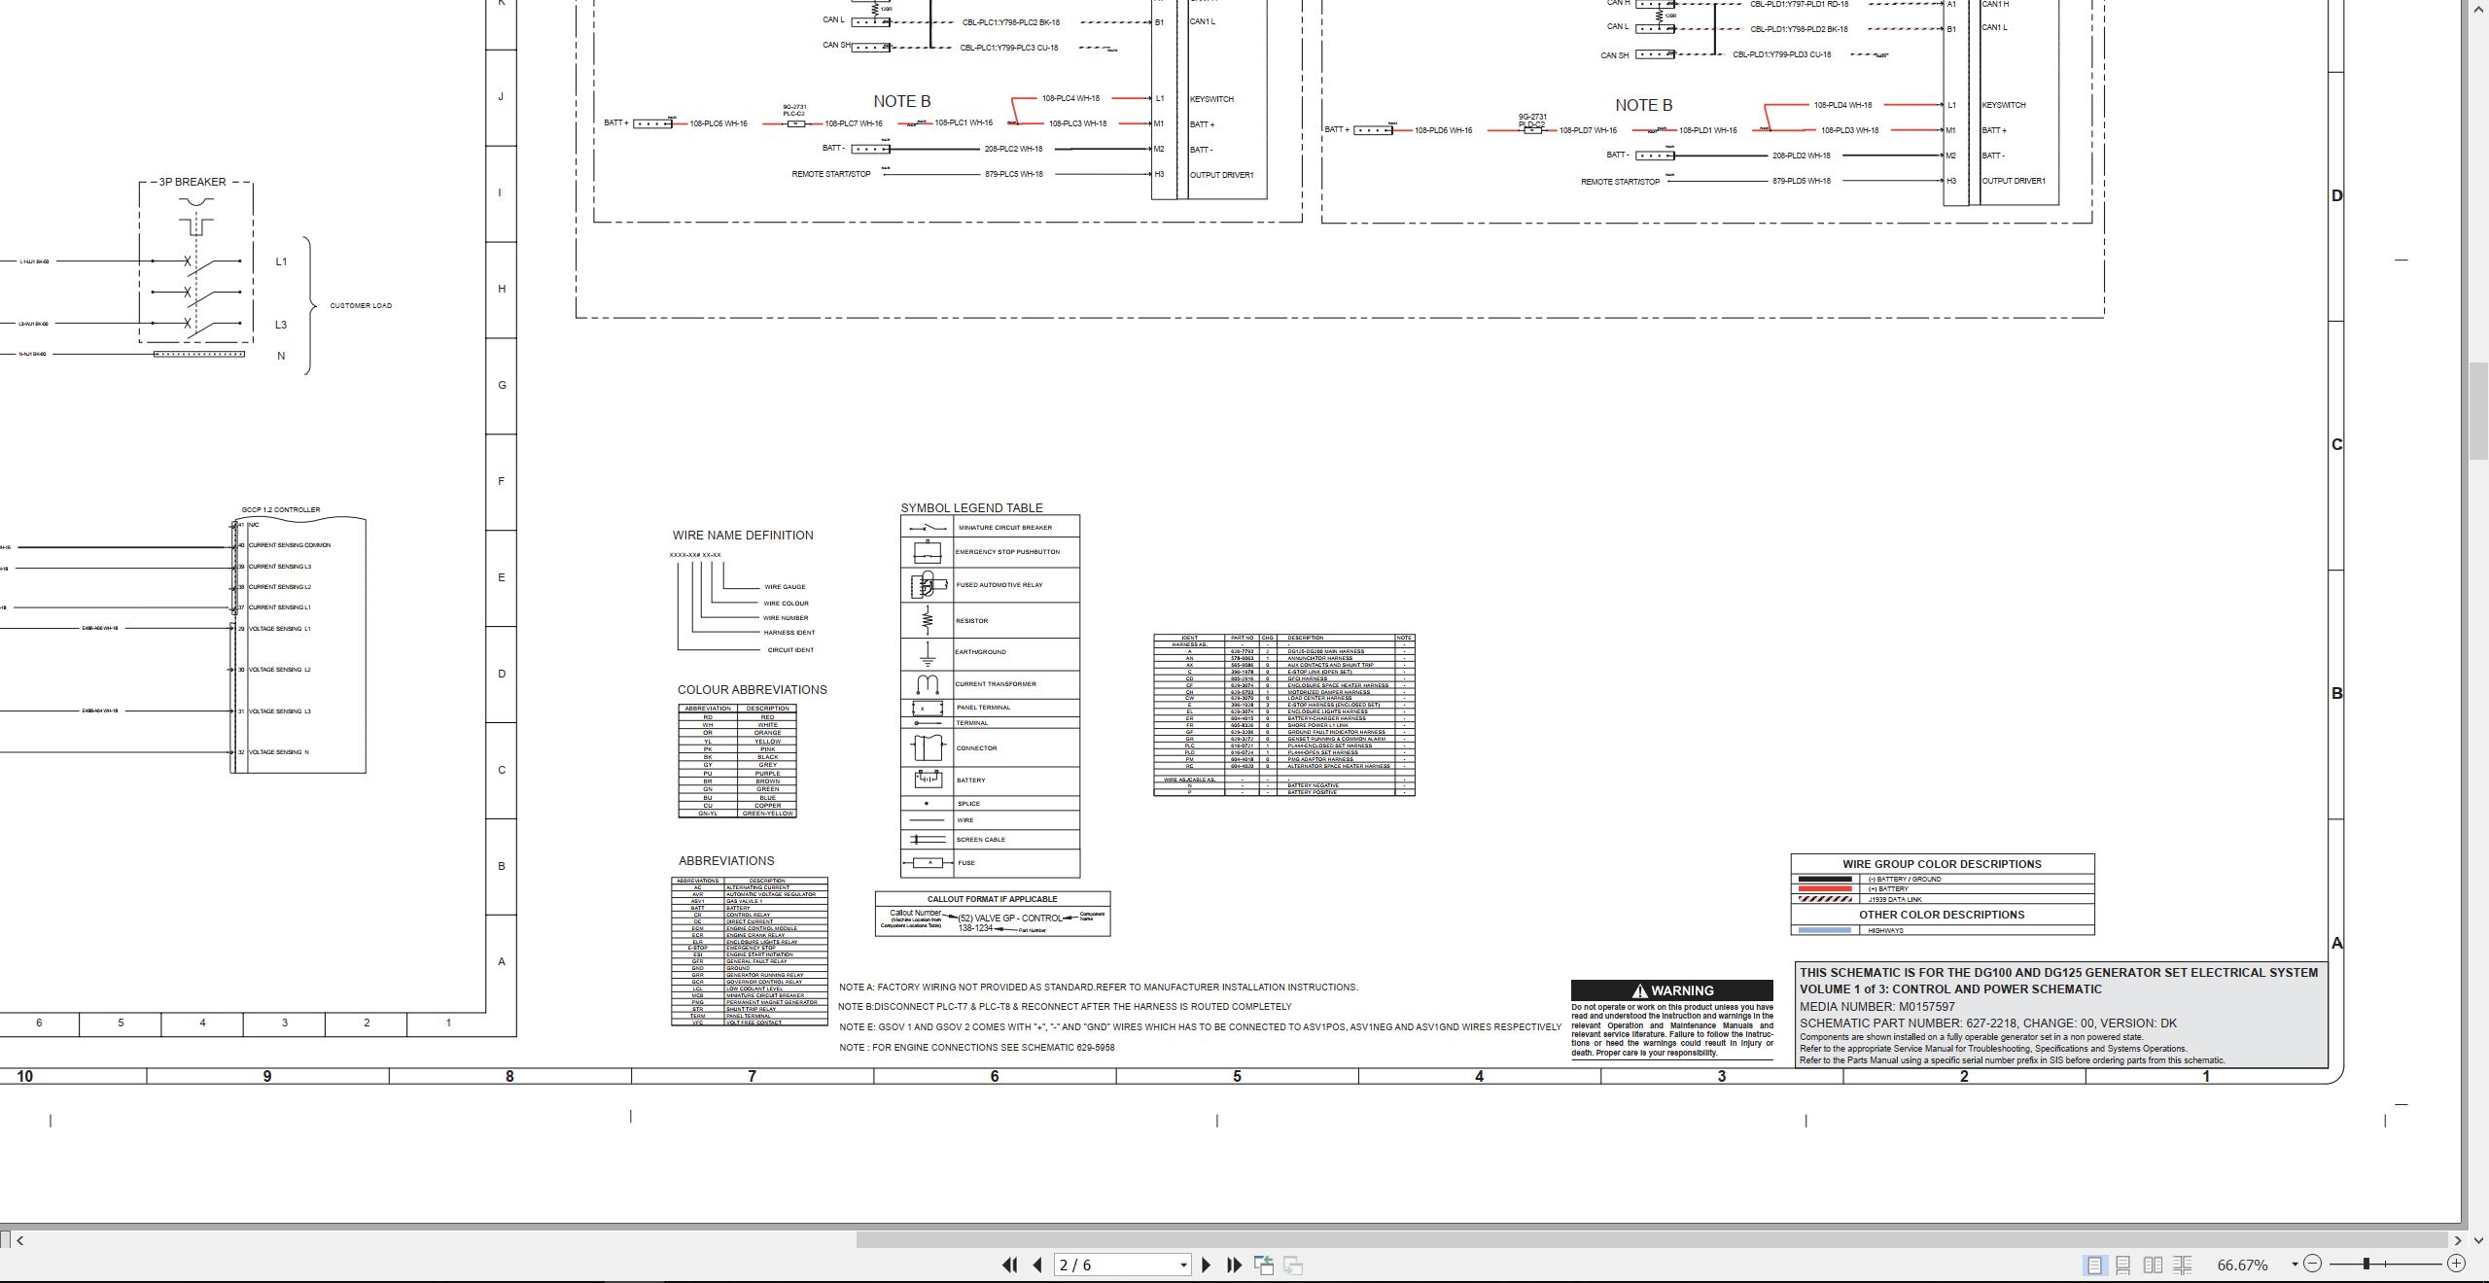Click the 3P BREAKER label
The image size is (2489, 1283).
[x=193, y=182]
